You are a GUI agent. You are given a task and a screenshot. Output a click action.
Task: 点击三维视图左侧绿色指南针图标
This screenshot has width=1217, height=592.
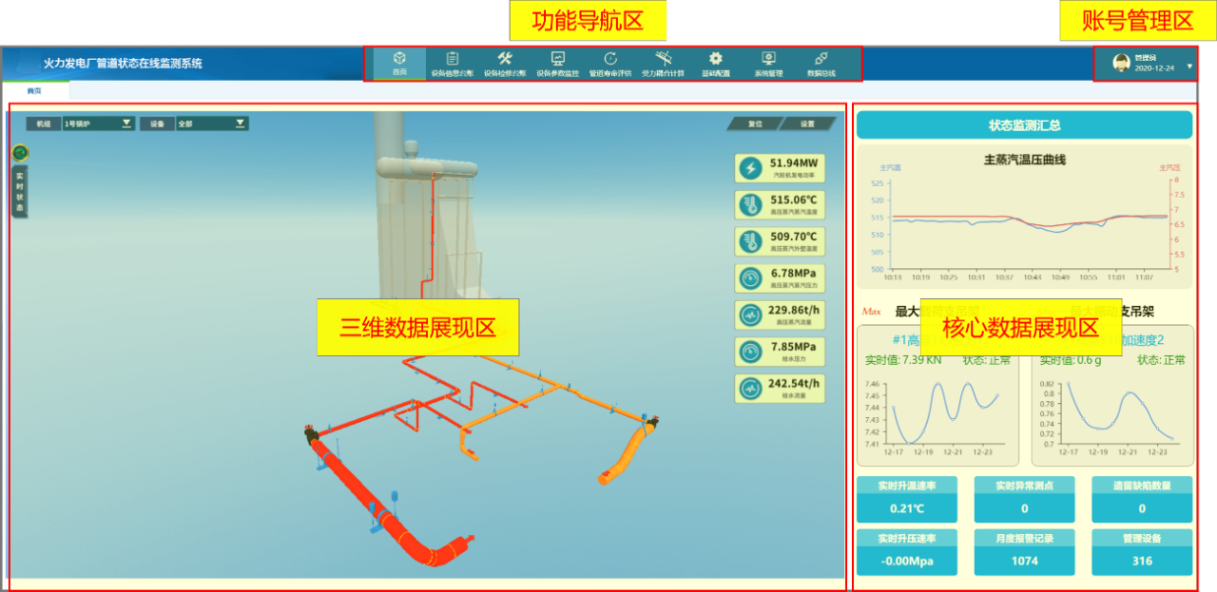pos(20,150)
